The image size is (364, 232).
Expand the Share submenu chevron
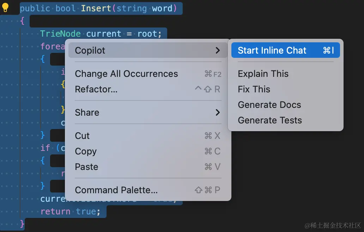pyautogui.click(x=218, y=112)
